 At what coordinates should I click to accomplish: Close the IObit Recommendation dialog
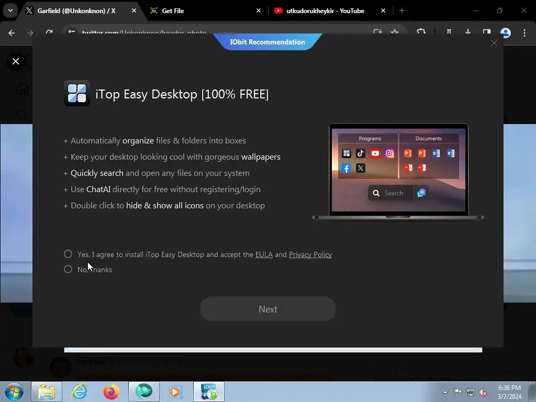click(494, 43)
